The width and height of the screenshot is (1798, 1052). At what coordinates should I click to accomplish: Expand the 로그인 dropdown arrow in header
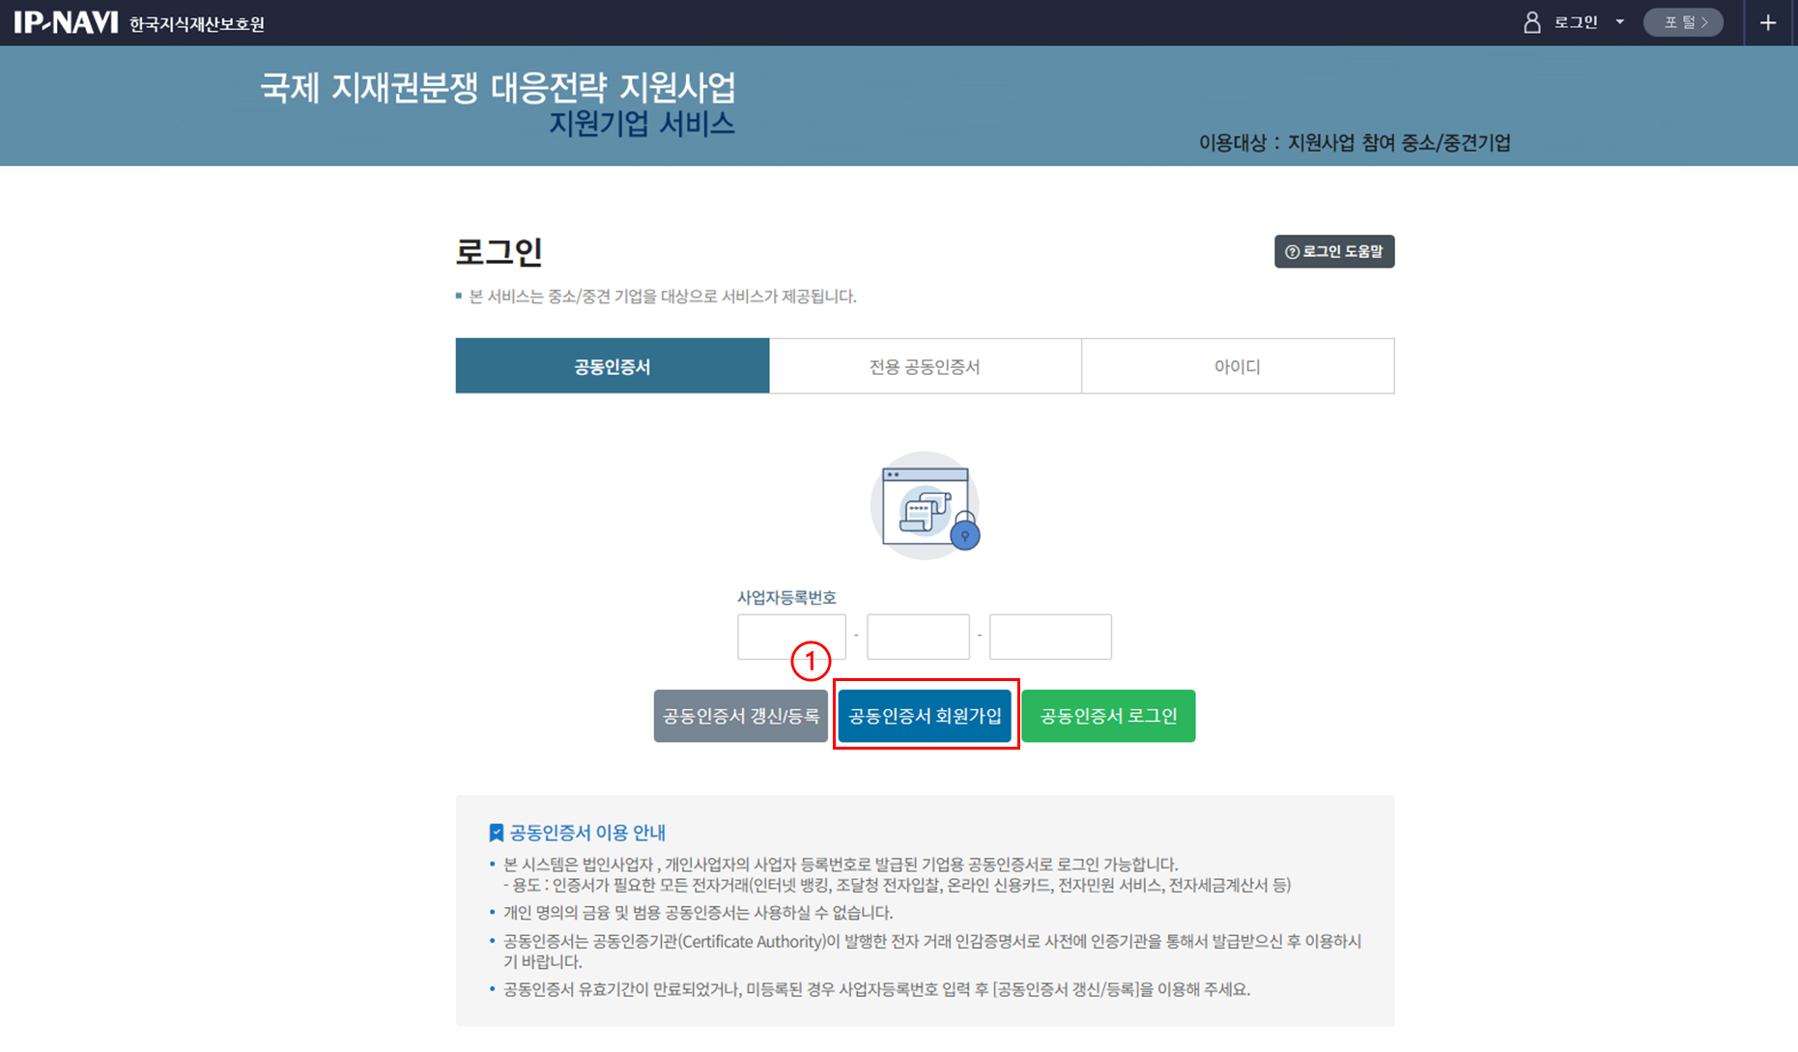click(x=1620, y=22)
